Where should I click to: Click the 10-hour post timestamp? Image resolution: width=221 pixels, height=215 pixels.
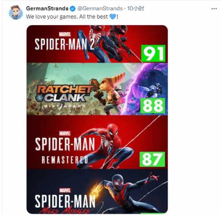[x=136, y=8]
